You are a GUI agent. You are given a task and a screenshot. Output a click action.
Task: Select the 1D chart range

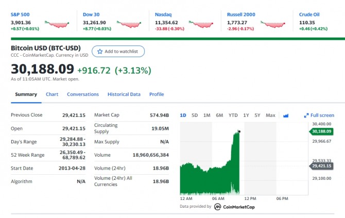coord(183,115)
